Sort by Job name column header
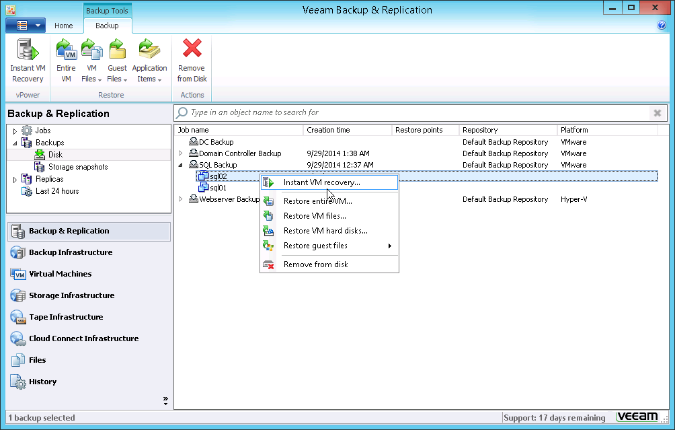This screenshot has width=675, height=430. tap(239, 130)
